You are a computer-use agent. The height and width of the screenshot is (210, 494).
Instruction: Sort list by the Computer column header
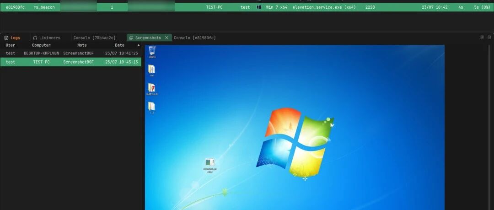(41, 45)
